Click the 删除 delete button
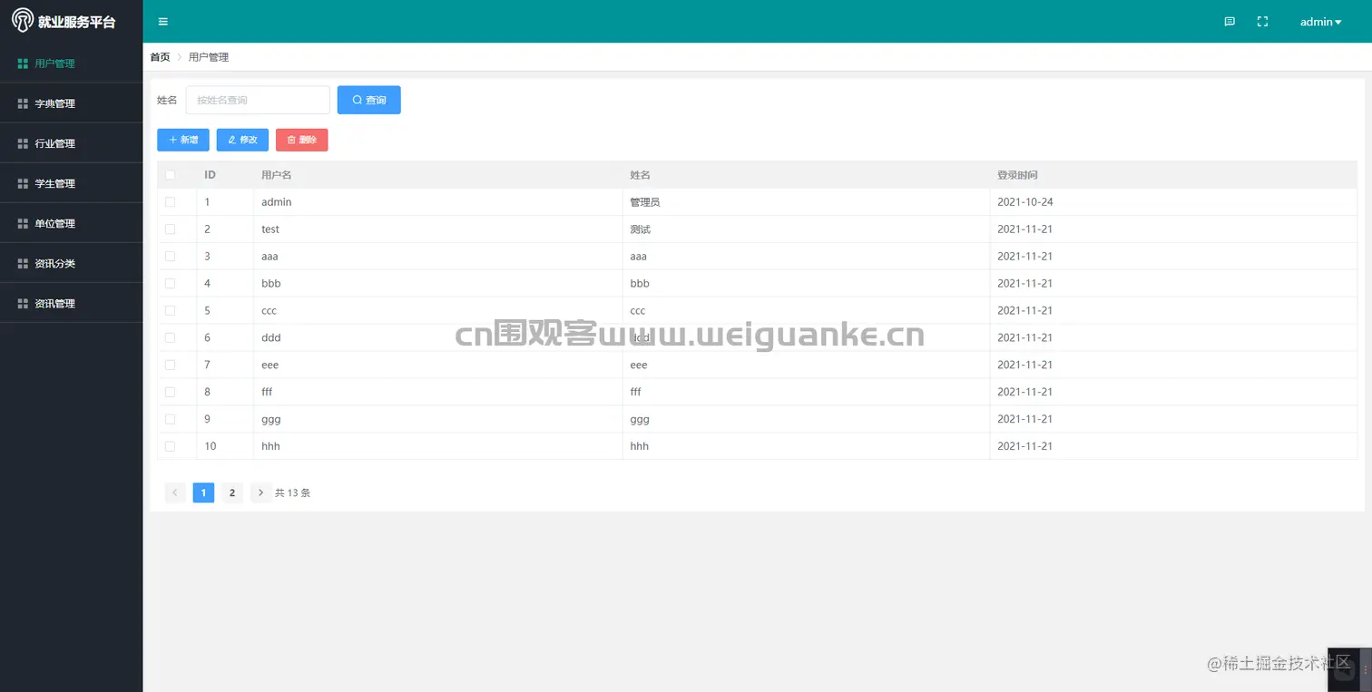This screenshot has height=692, width=1372. click(x=302, y=140)
